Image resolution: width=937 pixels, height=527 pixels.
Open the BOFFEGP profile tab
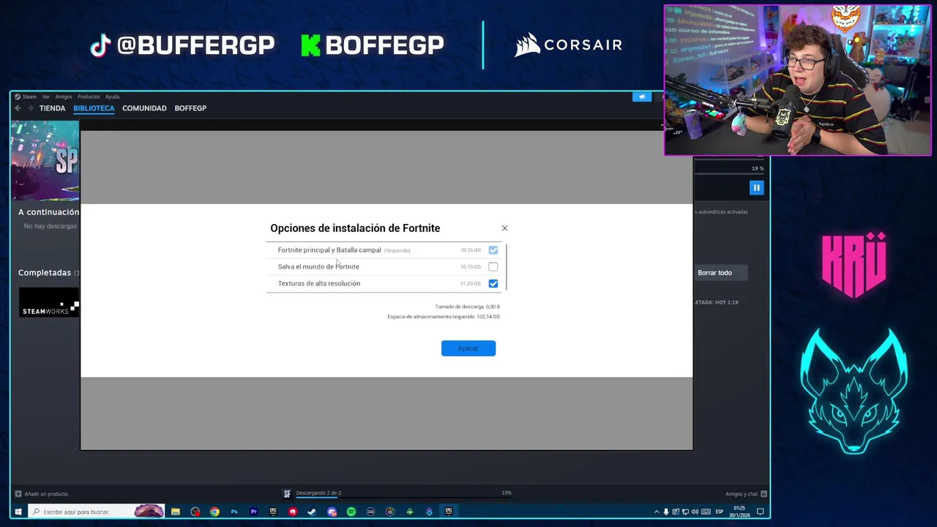(x=190, y=108)
